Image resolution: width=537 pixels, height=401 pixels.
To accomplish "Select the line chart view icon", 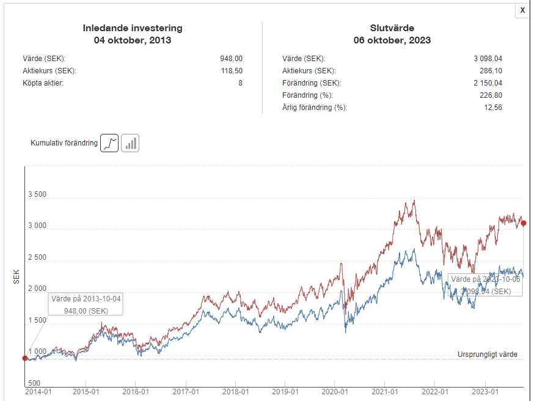I will tap(109, 143).
